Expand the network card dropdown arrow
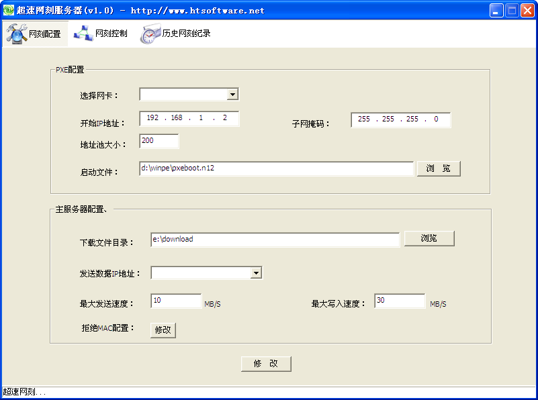The image size is (538, 400). (233, 94)
